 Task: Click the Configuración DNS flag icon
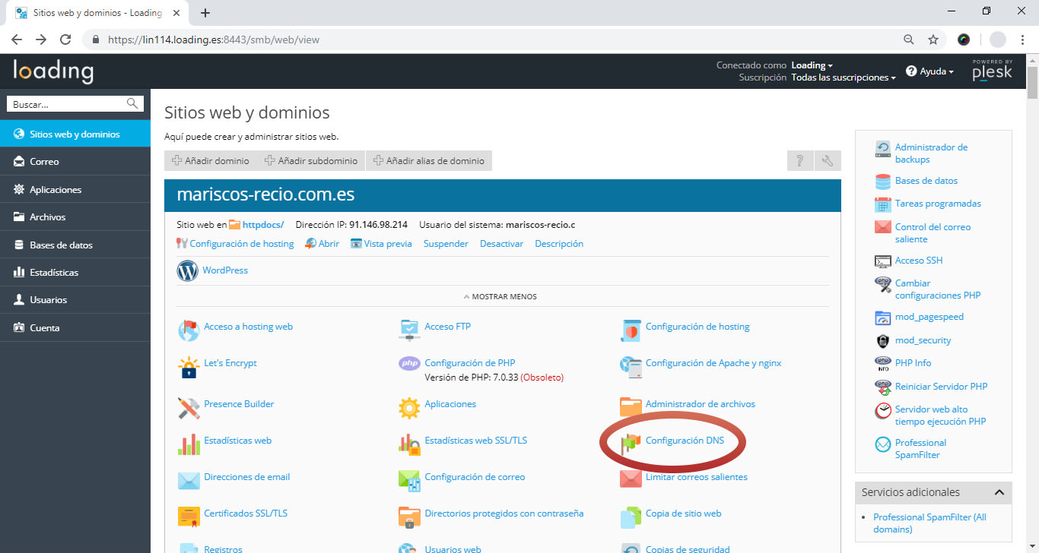pyautogui.click(x=631, y=444)
